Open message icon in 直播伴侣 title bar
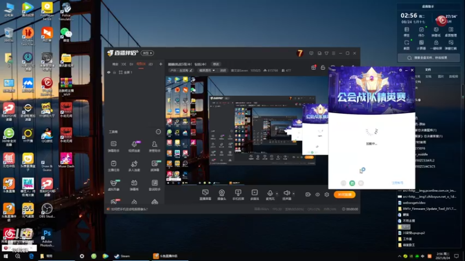The width and height of the screenshot is (465, 261). (x=311, y=53)
